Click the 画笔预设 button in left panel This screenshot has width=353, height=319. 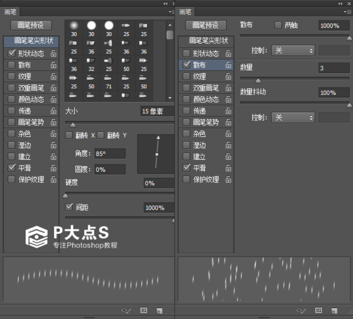click(x=31, y=25)
